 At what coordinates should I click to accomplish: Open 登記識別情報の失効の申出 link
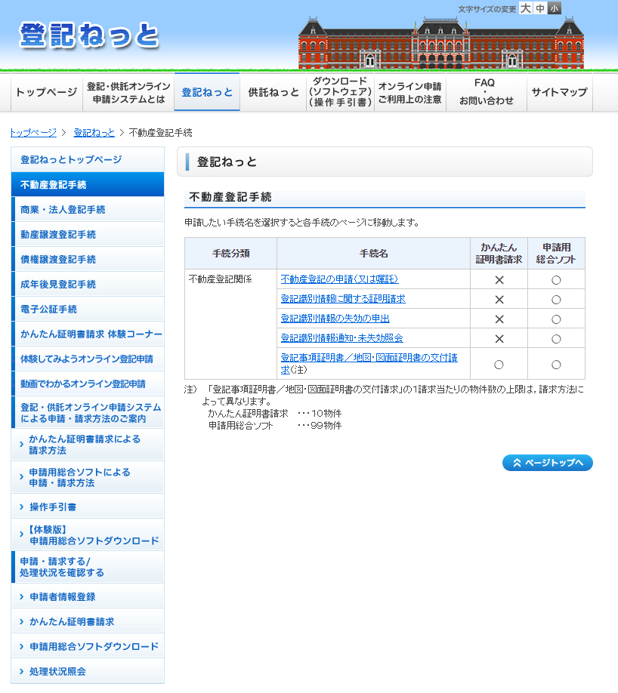335,319
